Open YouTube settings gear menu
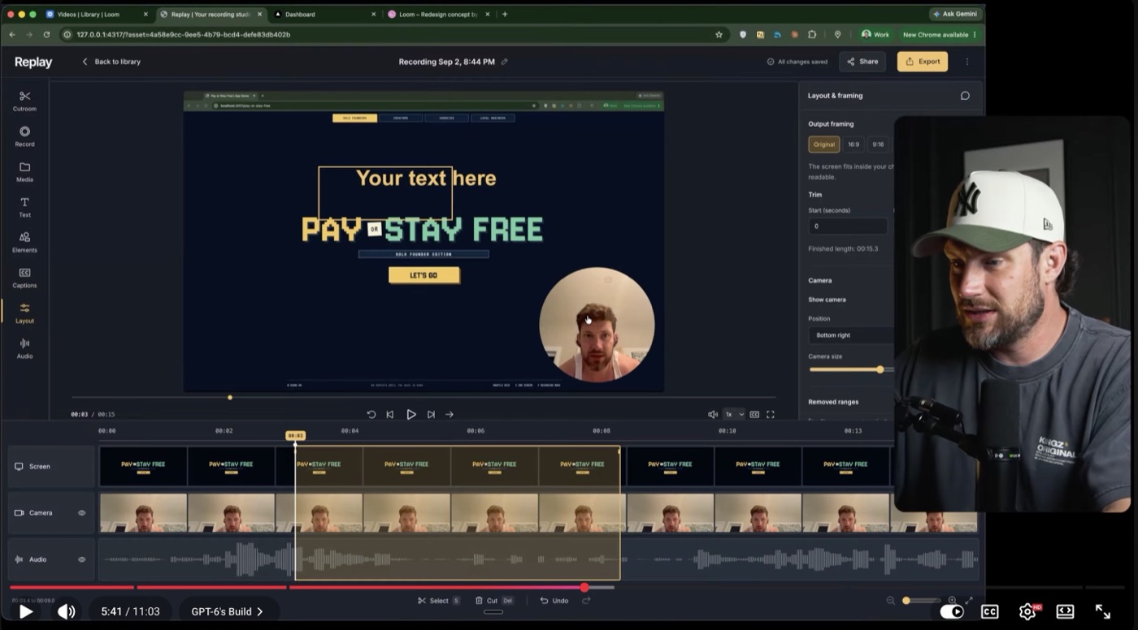Viewport: 1138px width, 630px height. tap(1027, 611)
